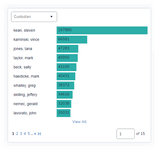
Task: Select the kean, steven bar 197880
Action: (102, 30)
